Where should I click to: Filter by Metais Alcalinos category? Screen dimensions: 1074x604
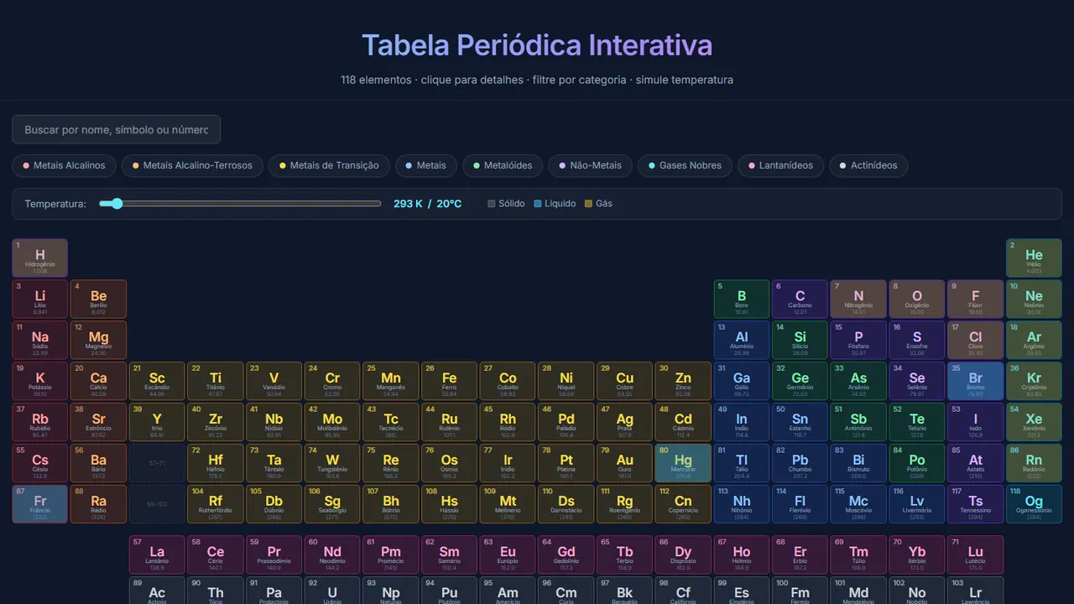tap(64, 165)
